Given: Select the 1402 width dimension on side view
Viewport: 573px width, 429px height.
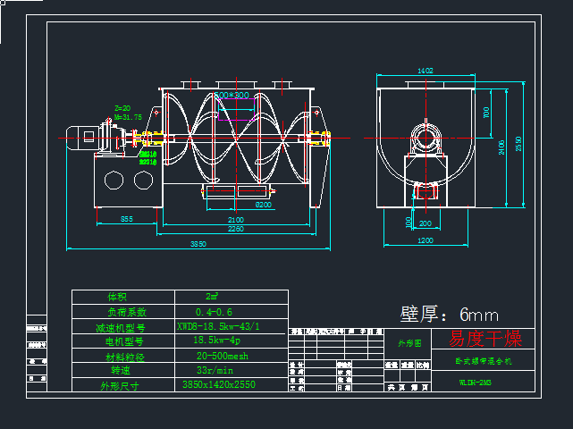Looking at the screenshot, I should (x=426, y=71).
